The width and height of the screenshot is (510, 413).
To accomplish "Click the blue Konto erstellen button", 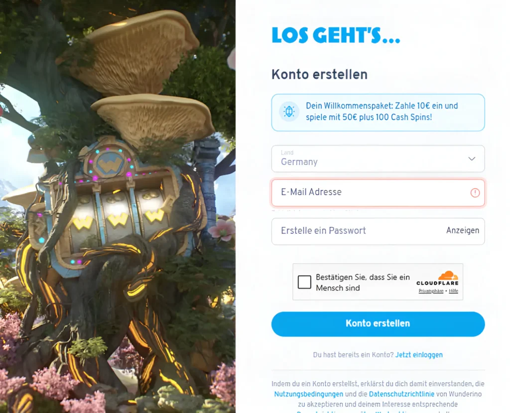I will click(378, 323).
